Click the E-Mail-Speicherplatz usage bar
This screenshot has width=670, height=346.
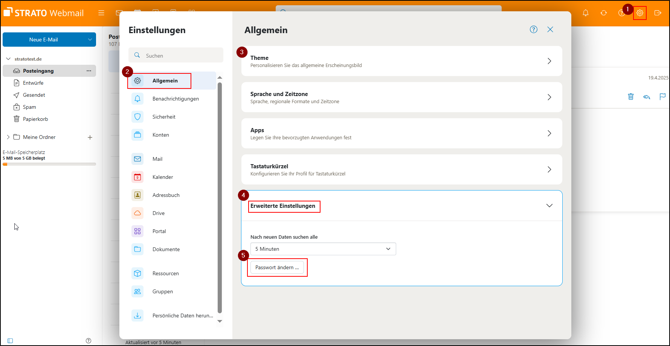coord(49,164)
